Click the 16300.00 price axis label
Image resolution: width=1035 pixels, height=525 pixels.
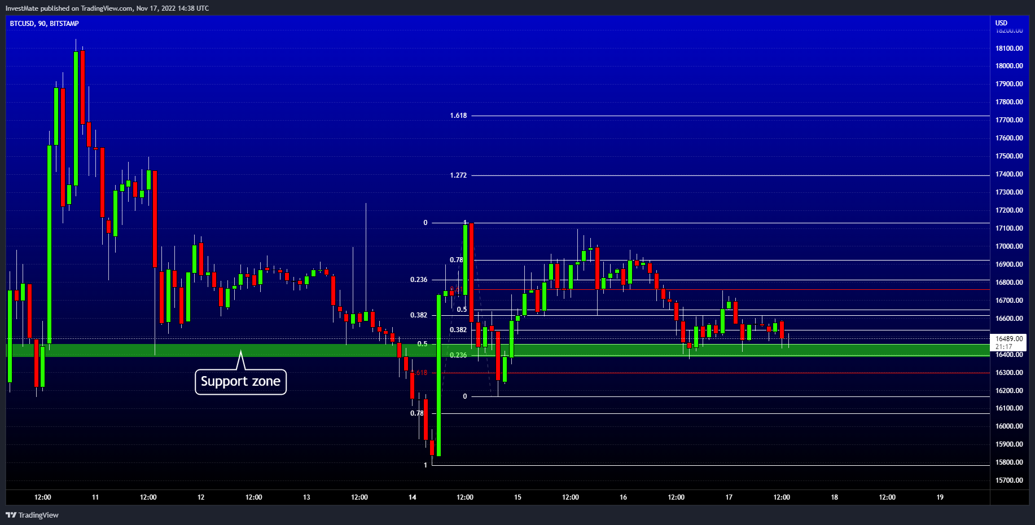pyautogui.click(x=1009, y=373)
